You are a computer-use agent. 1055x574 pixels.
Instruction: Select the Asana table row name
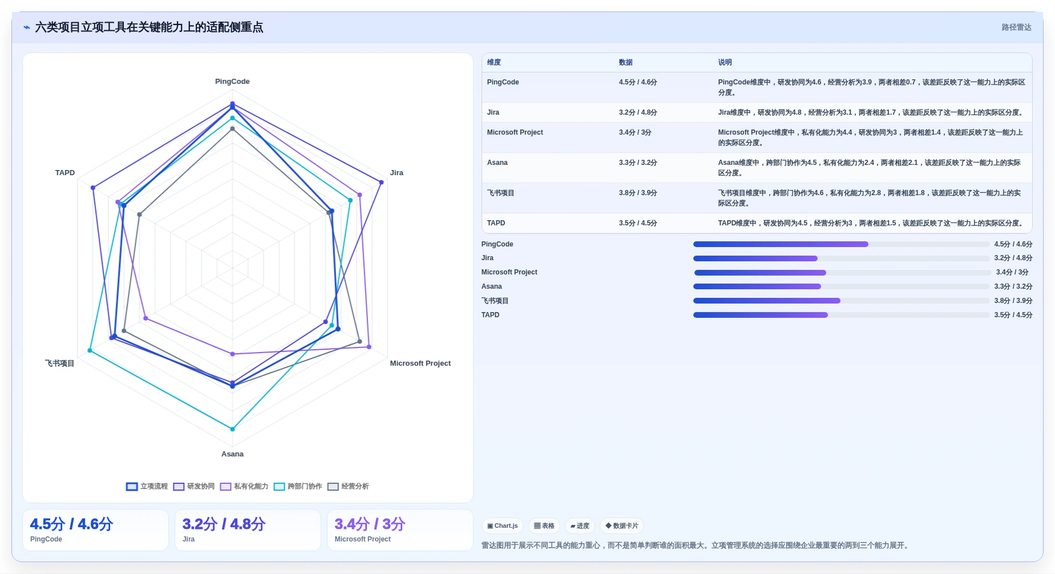pyautogui.click(x=497, y=163)
